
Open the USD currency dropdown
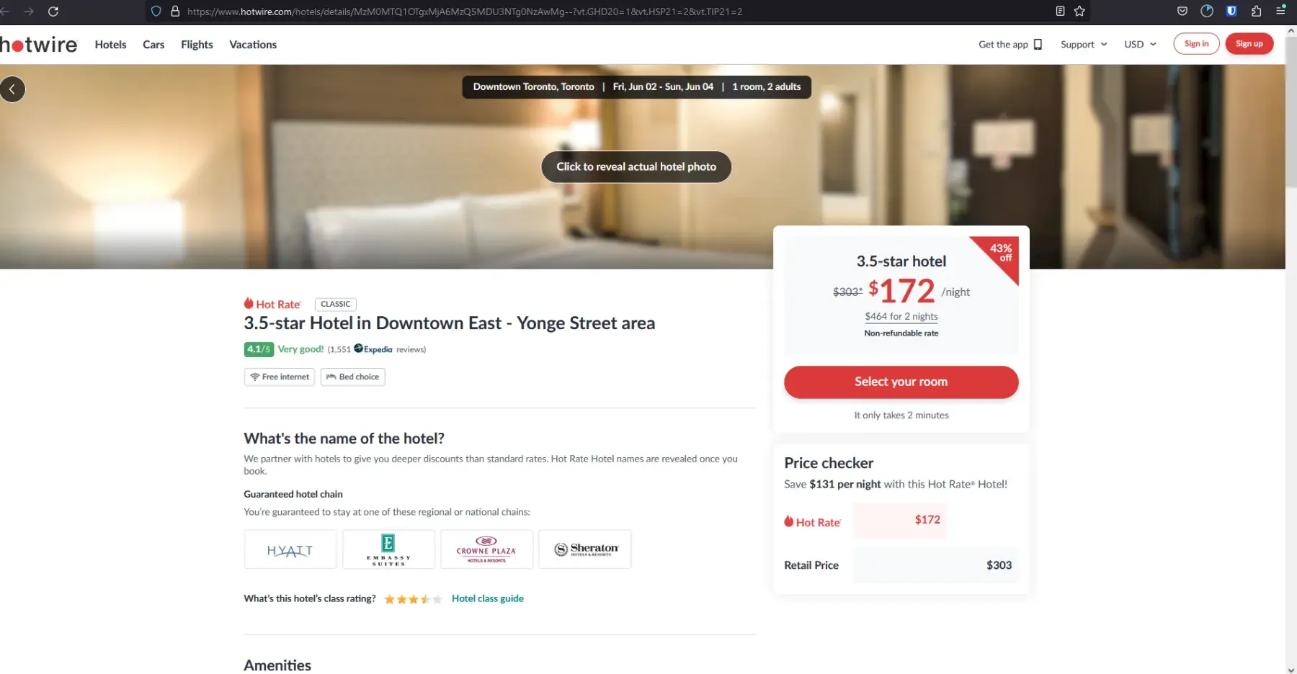[1140, 45]
